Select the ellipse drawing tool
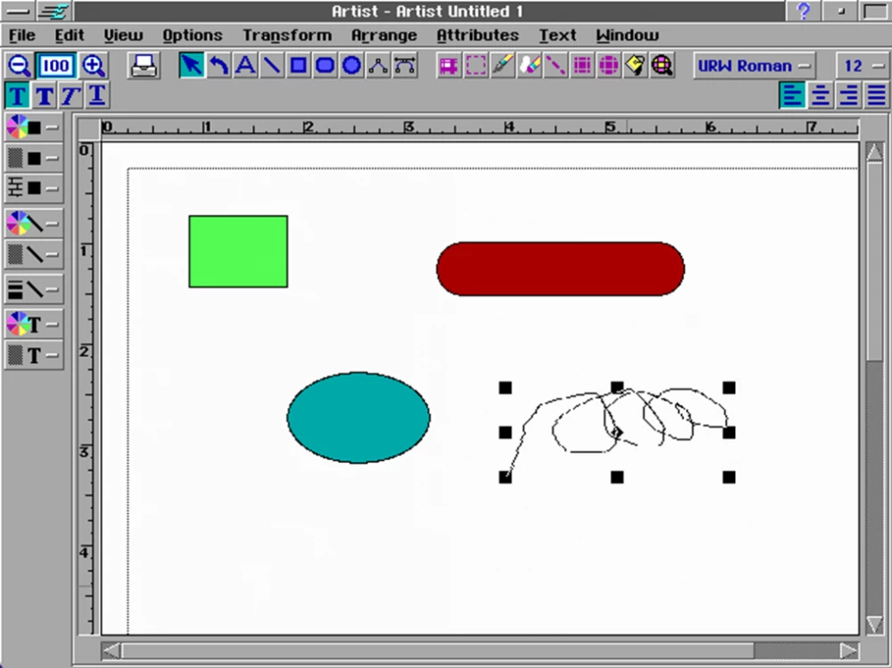 pos(351,64)
